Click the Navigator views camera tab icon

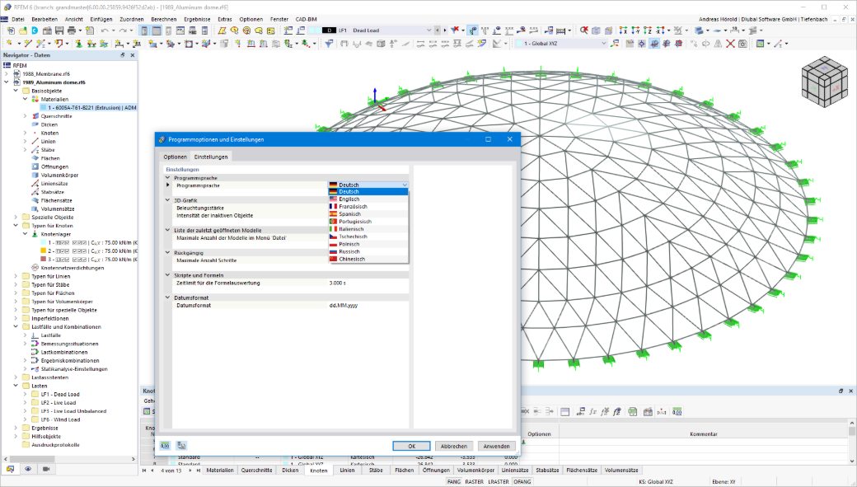point(46,469)
